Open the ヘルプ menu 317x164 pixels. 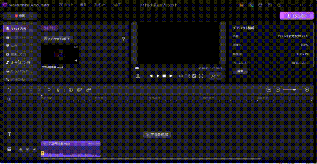pos(116,5)
